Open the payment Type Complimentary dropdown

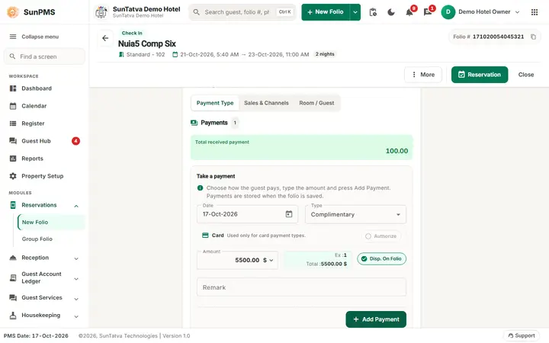355,214
